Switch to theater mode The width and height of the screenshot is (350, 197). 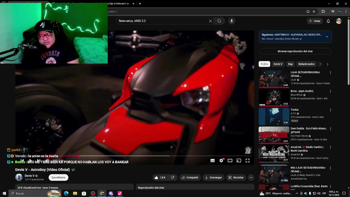[230, 161]
